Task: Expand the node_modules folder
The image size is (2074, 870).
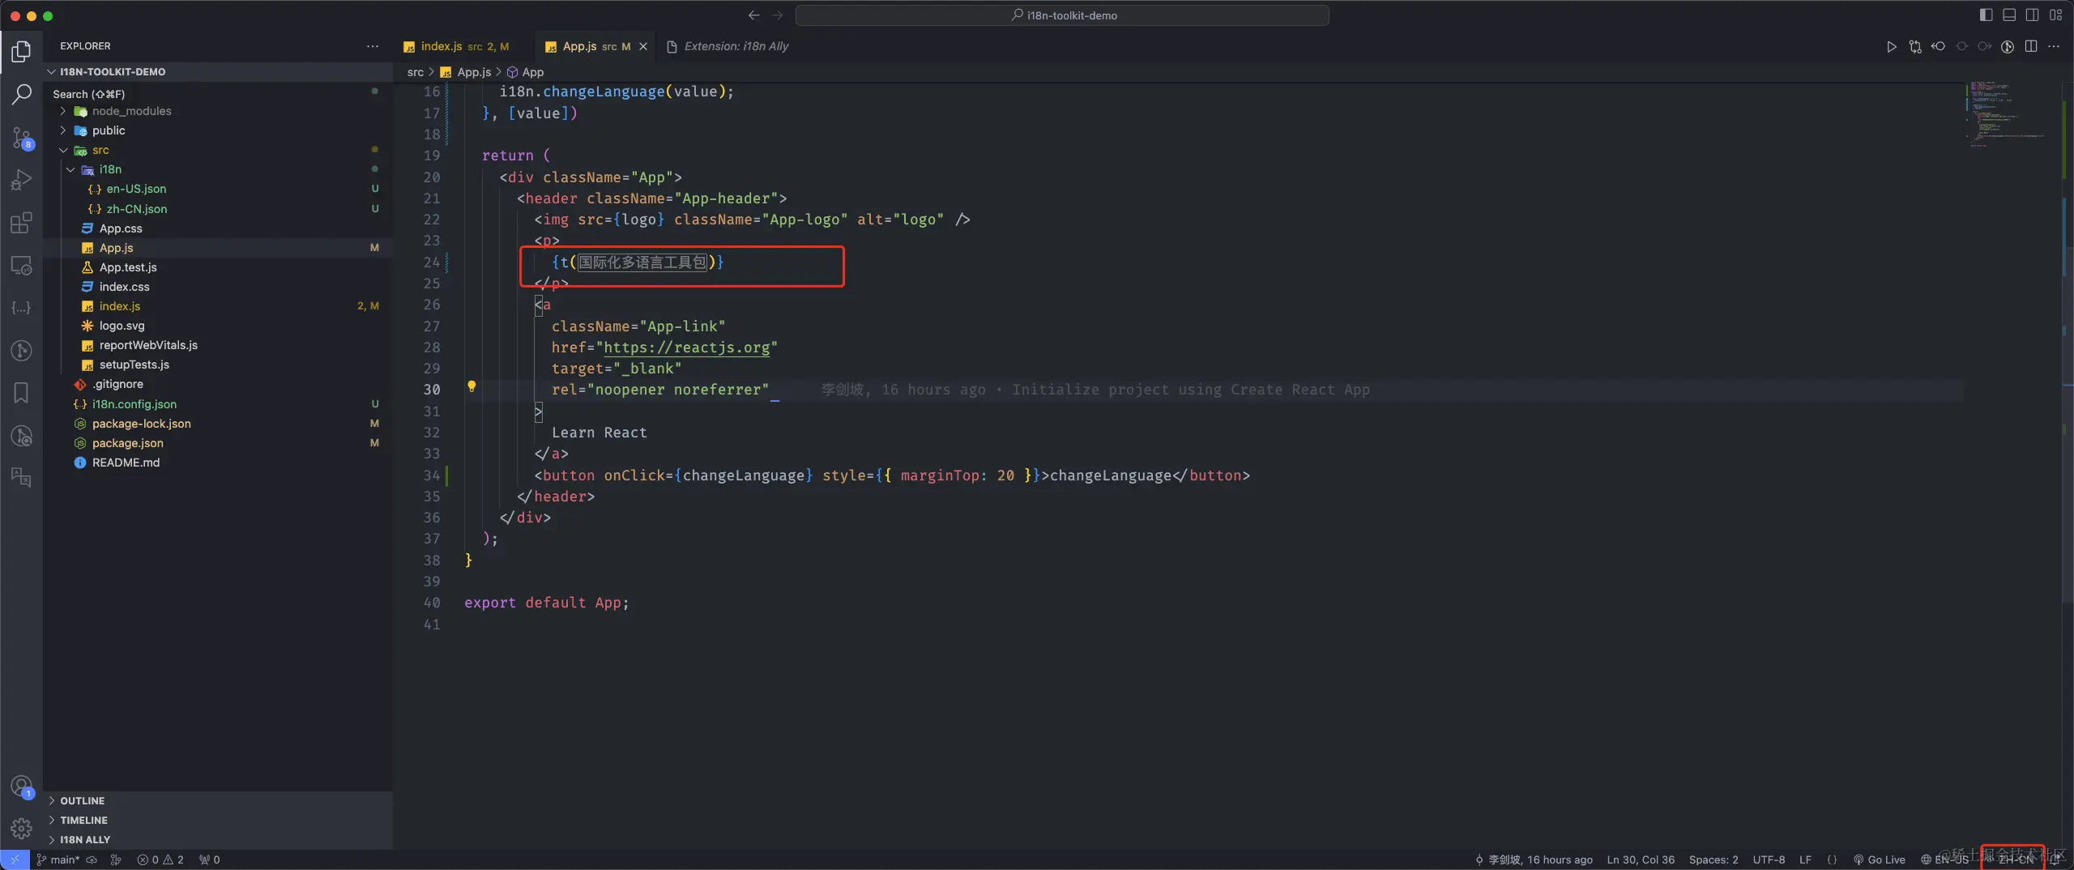Action: click(131, 111)
